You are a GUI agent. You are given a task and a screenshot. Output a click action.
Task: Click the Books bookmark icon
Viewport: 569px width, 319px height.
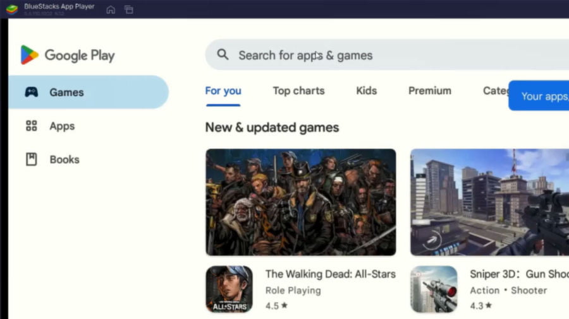pyautogui.click(x=31, y=159)
